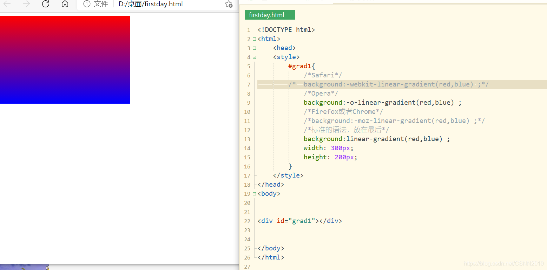Click the /*Opera*/ comment
Viewport: 547px width, 270px height.
point(321,94)
